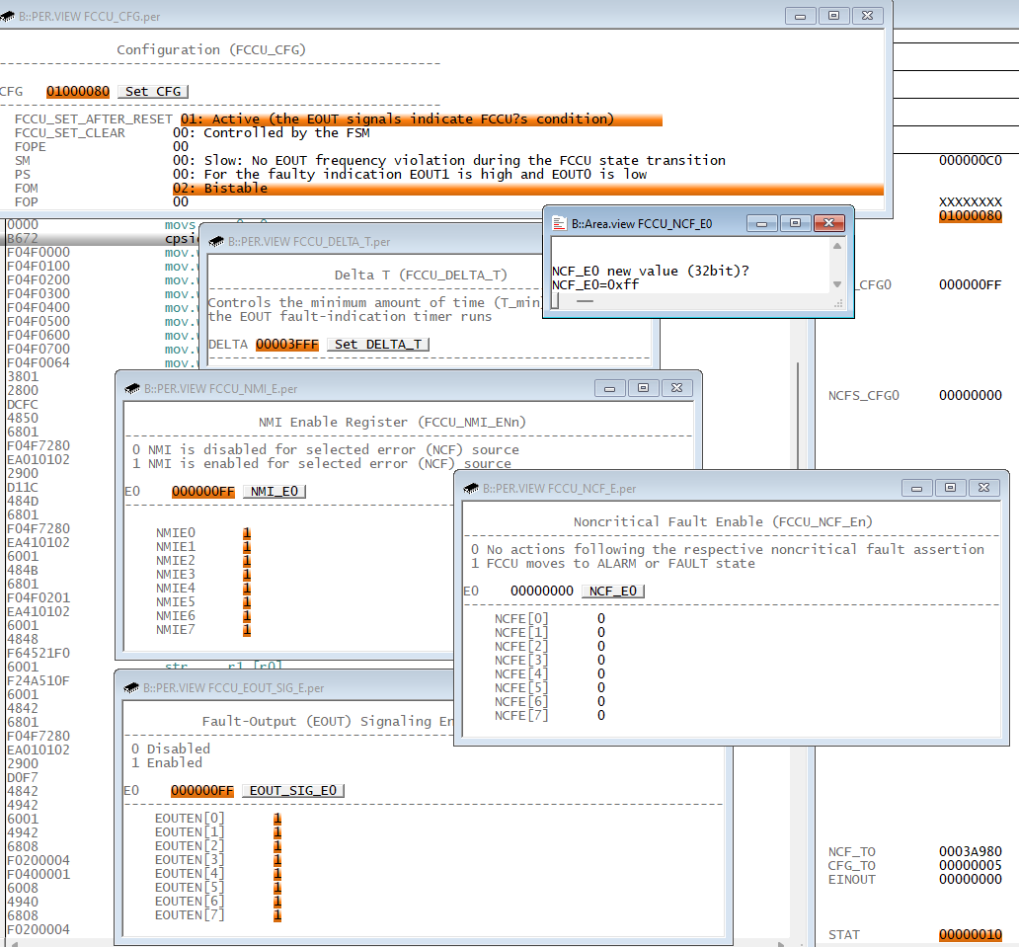Toggle the EOUTEN[7] bit
The image size is (1019, 947).
[277, 915]
